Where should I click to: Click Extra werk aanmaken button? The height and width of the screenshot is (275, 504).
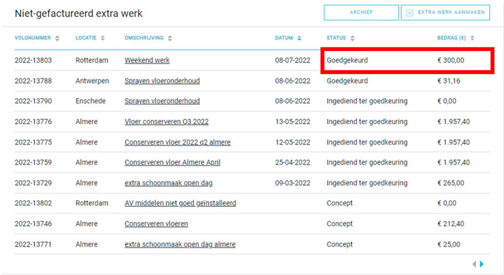445,13
